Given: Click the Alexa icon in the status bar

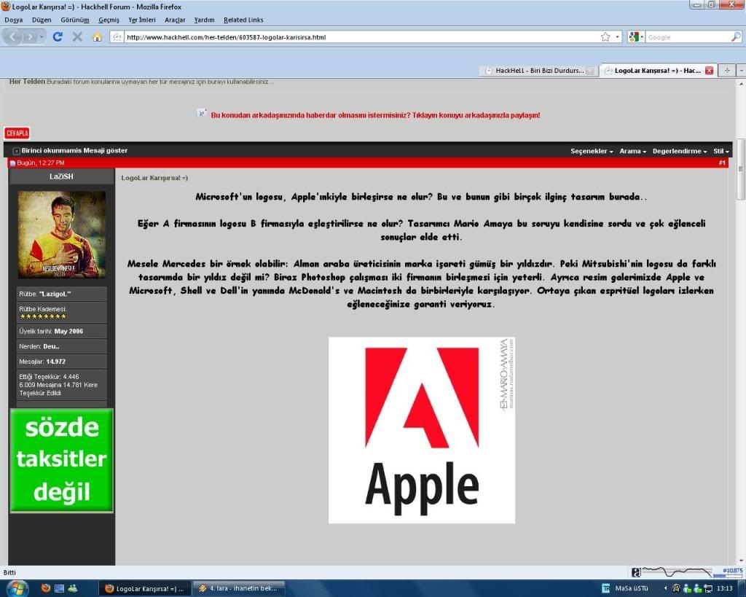Looking at the screenshot, I should click(636, 572).
